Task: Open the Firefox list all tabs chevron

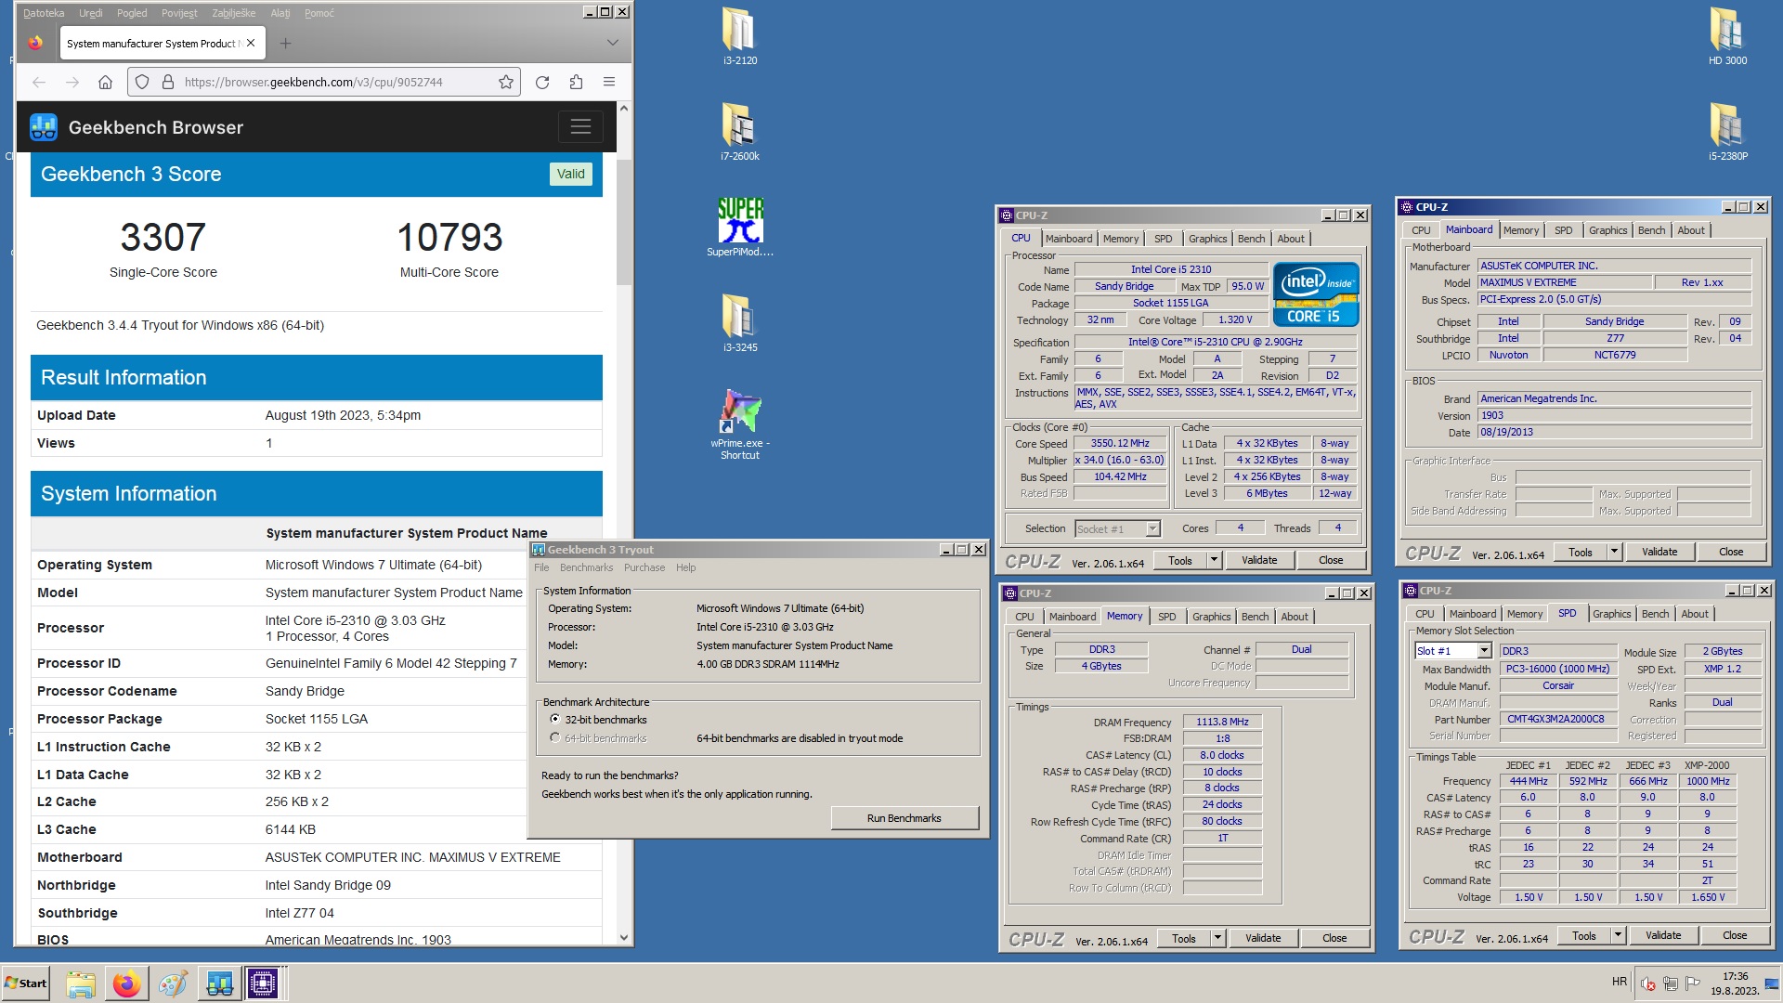Action: coord(612,43)
